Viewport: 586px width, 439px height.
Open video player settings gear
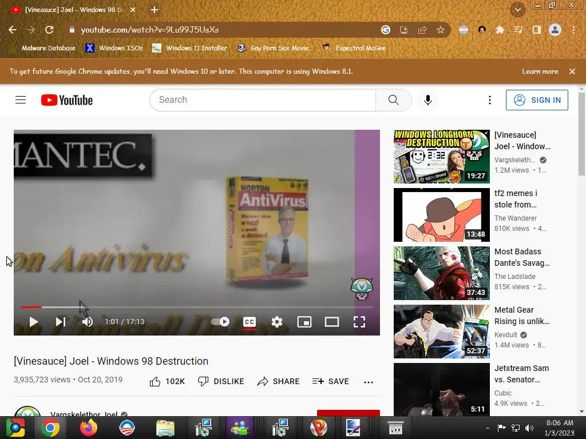(x=277, y=322)
